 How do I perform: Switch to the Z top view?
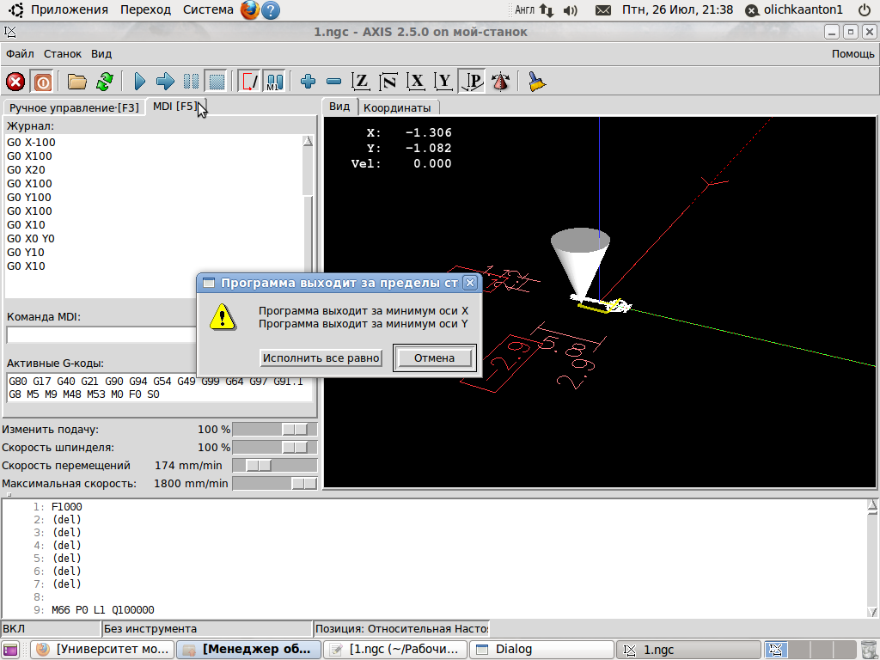point(362,82)
